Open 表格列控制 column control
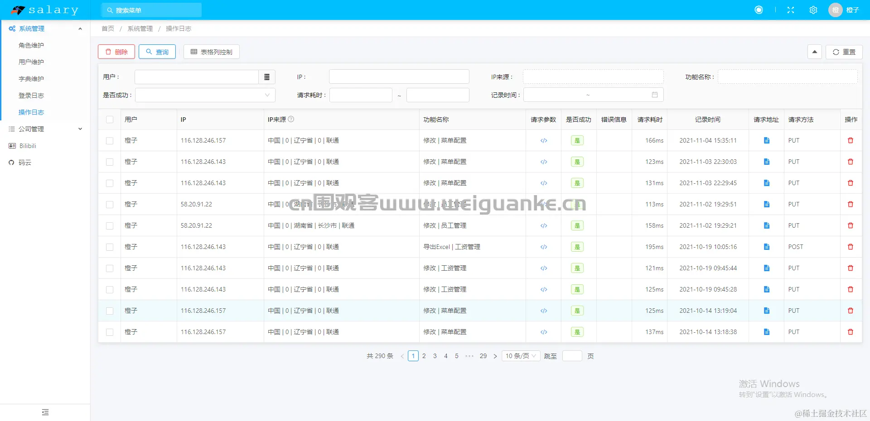 (x=212, y=52)
